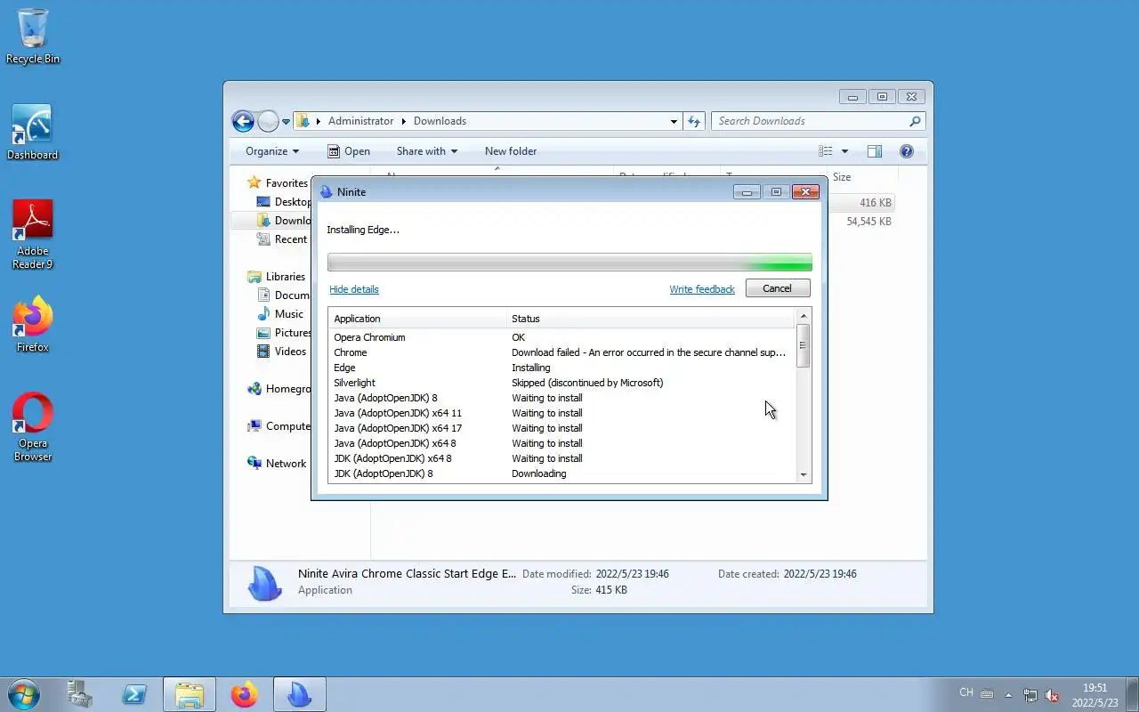Image resolution: width=1139 pixels, height=712 pixels.
Task: Refresh the Downloads folder view
Action: coord(694,121)
